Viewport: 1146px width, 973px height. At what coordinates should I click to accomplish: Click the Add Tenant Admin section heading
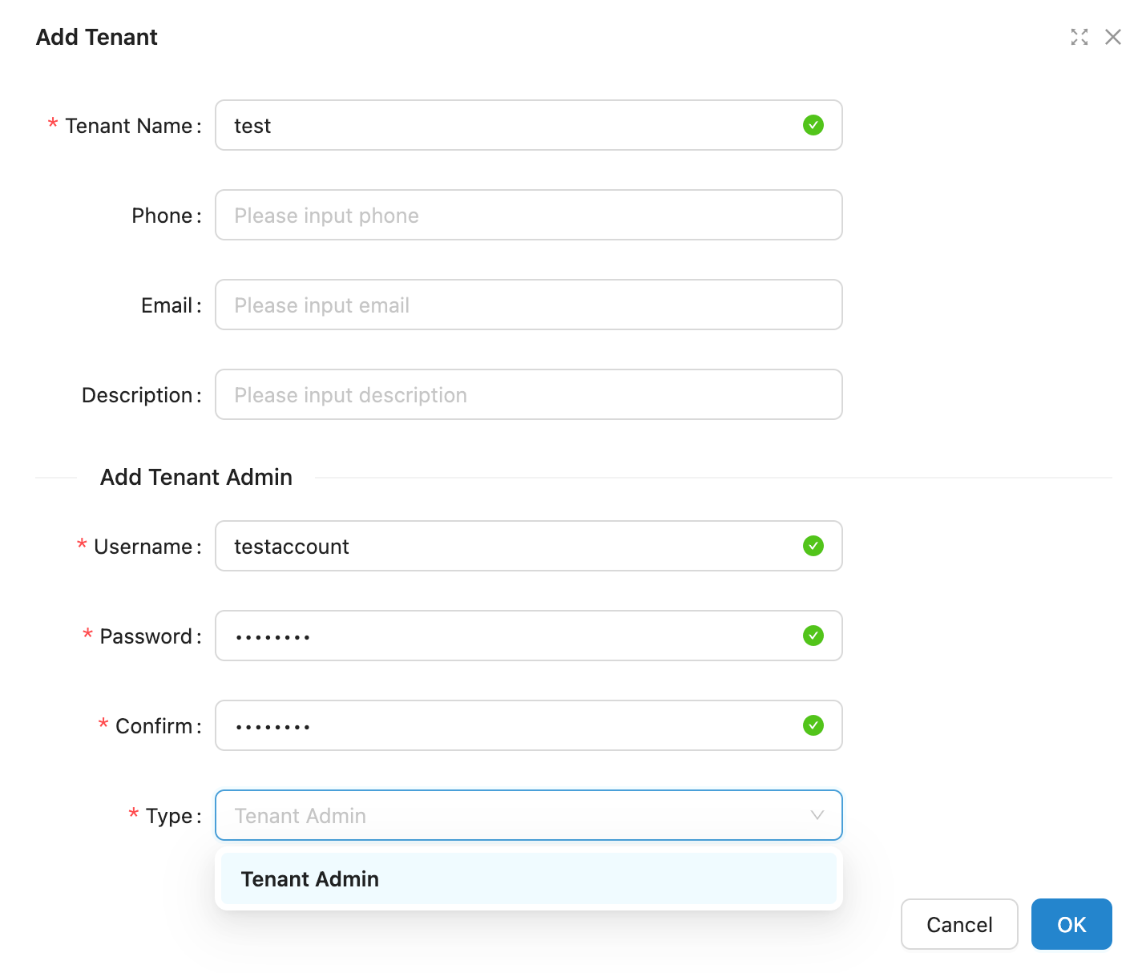196,477
